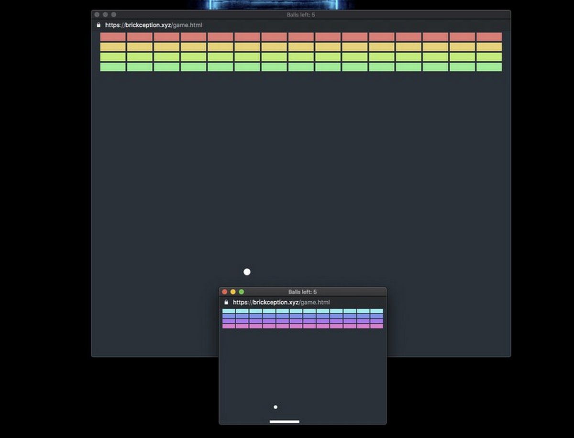Click the bottom-right pink brick in the small window

coord(376,326)
